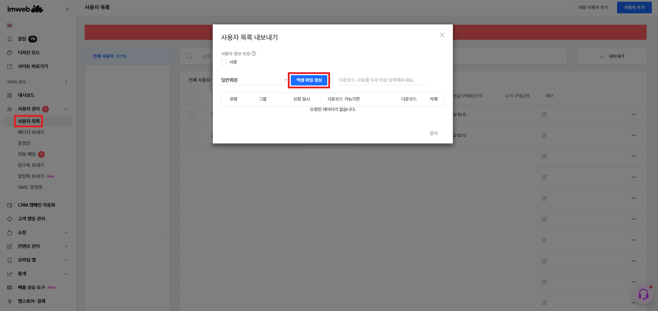The width and height of the screenshot is (658, 311).
Task: Click the 79 notification count badge
Action: click(x=33, y=39)
